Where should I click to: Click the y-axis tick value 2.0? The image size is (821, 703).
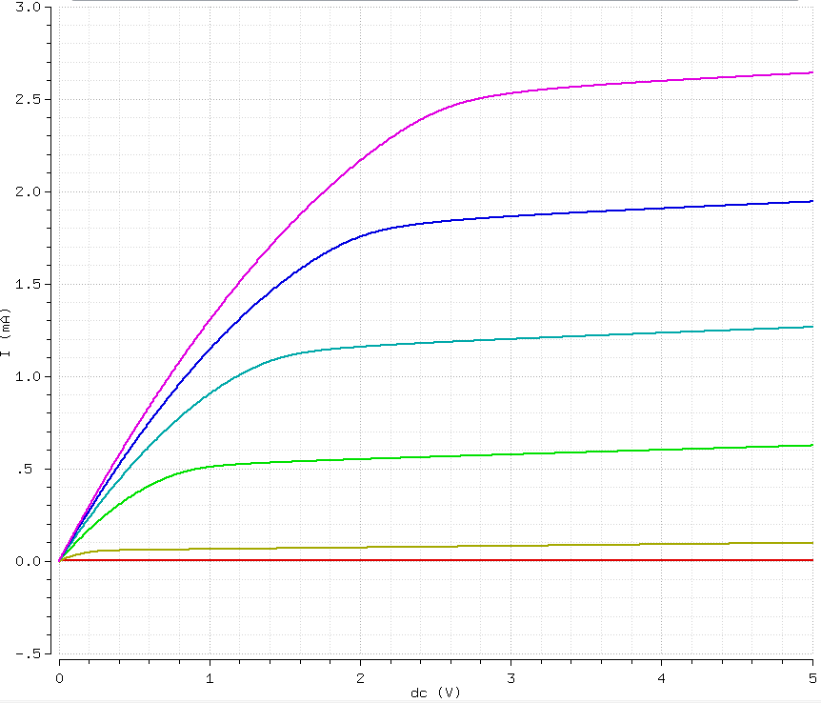(x=29, y=191)
